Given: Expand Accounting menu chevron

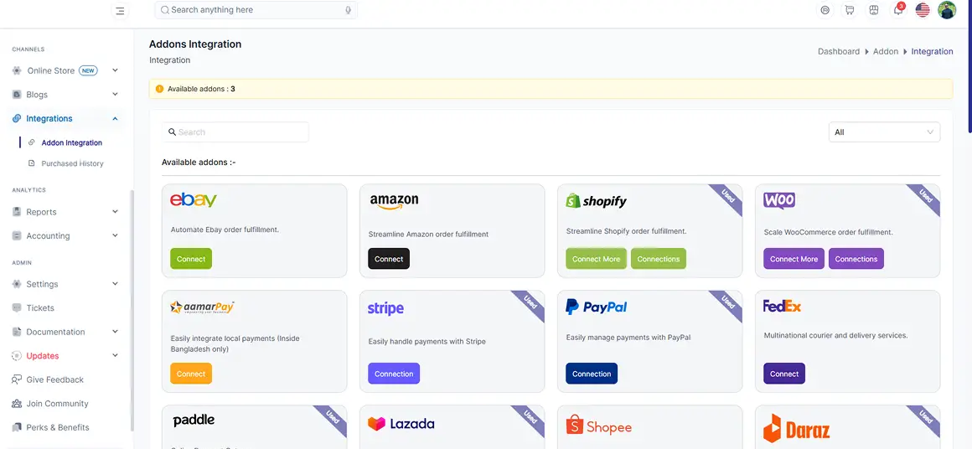Looking at the screenshot, I should (115, 236).
